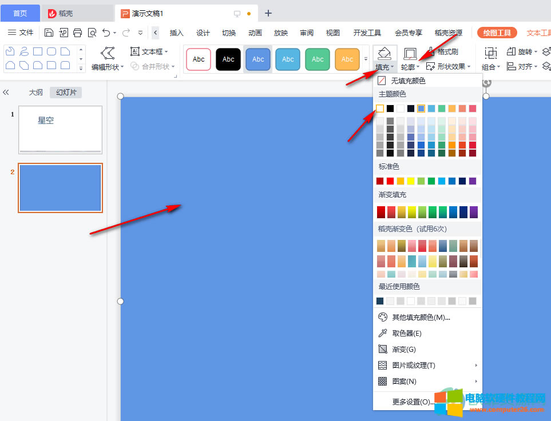Choose No Fill Color (无填充颜色) option
The height and width of the screenshot is (421, 551).
pyautogui.click(x=408, y=81)
